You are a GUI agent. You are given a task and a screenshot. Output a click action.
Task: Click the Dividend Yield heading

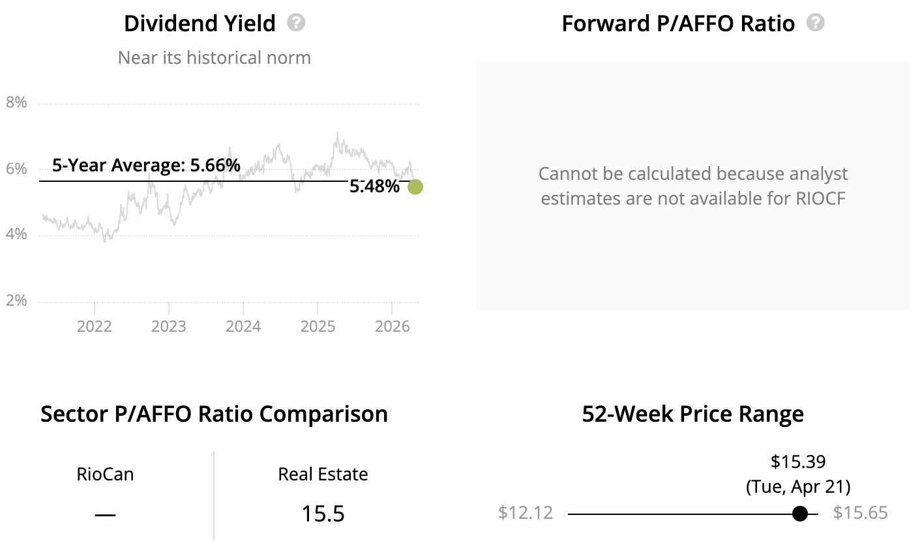click(x=200, y=24)
